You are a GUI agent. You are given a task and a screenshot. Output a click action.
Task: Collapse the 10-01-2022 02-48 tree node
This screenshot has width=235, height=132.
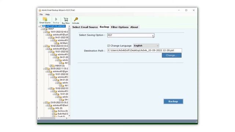[x=44, y=32]
